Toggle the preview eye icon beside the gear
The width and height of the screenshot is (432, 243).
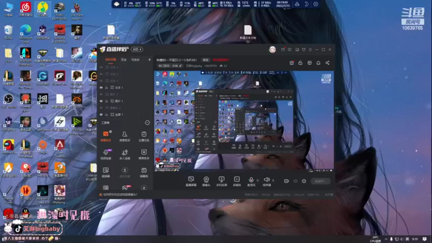tap(295, 181)
